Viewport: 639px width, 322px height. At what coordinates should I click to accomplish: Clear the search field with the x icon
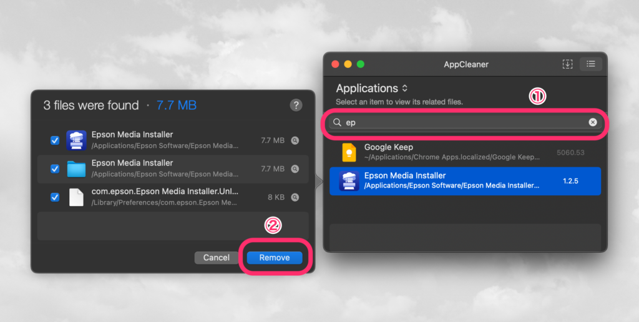point(593,122)
